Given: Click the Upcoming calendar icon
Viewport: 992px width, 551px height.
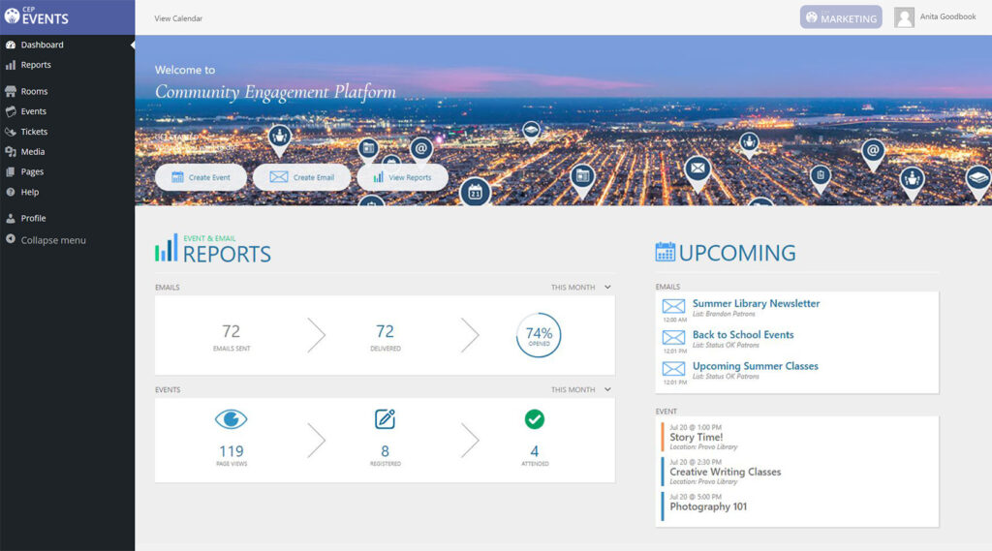Looking at the screenshot, I should click(x=666, y=252).
